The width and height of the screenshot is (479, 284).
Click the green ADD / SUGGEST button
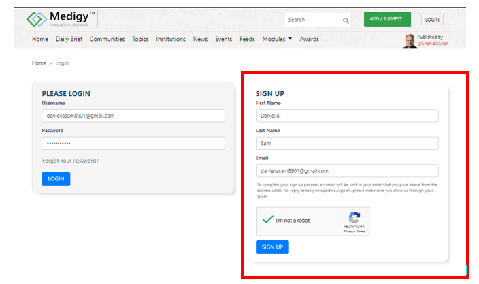[387, 19]
